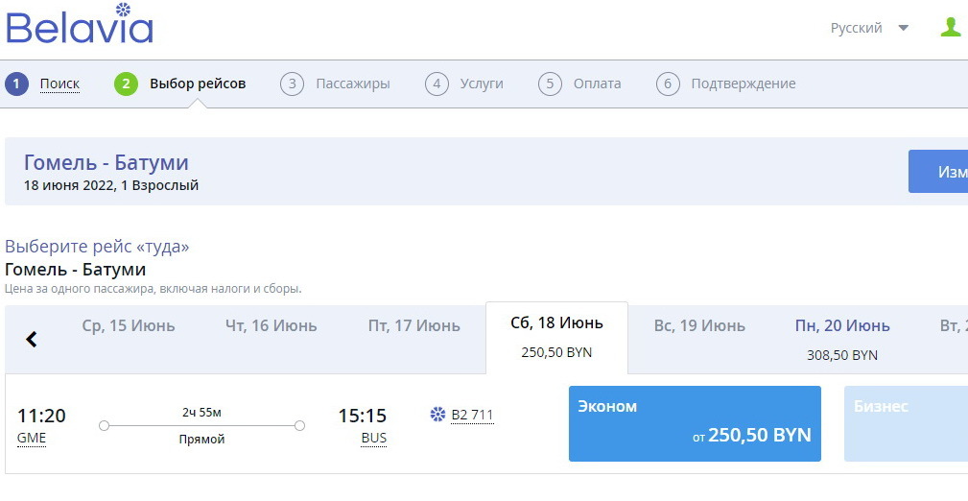Screen dimensions: 968x501
Task: Open the Русский language dropdown
Action: pyautogui.click(x=869, y=28)
